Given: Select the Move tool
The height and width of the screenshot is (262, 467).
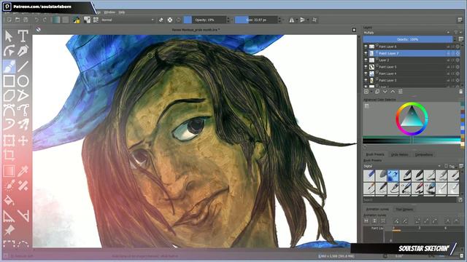Looking at the screenshot, I should 23,140.
